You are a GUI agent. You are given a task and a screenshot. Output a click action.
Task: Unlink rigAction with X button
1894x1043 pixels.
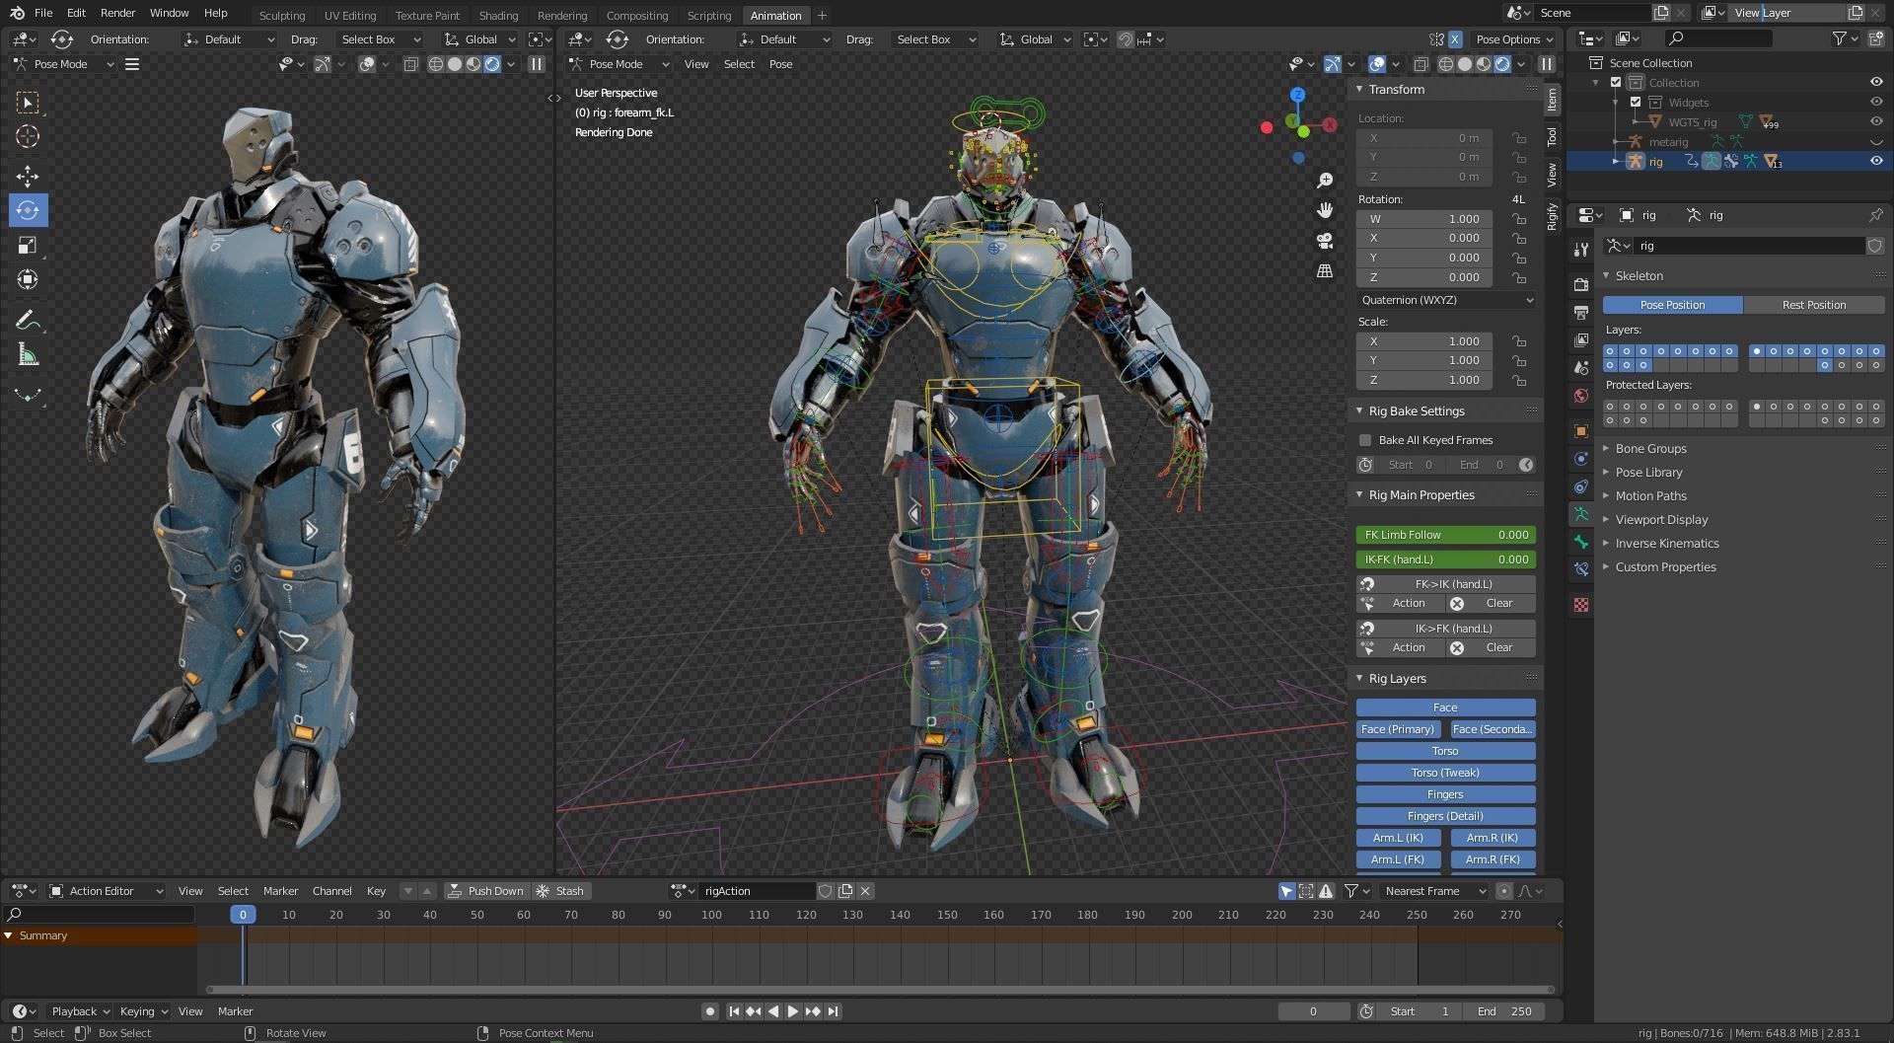[x=865, y=891]
